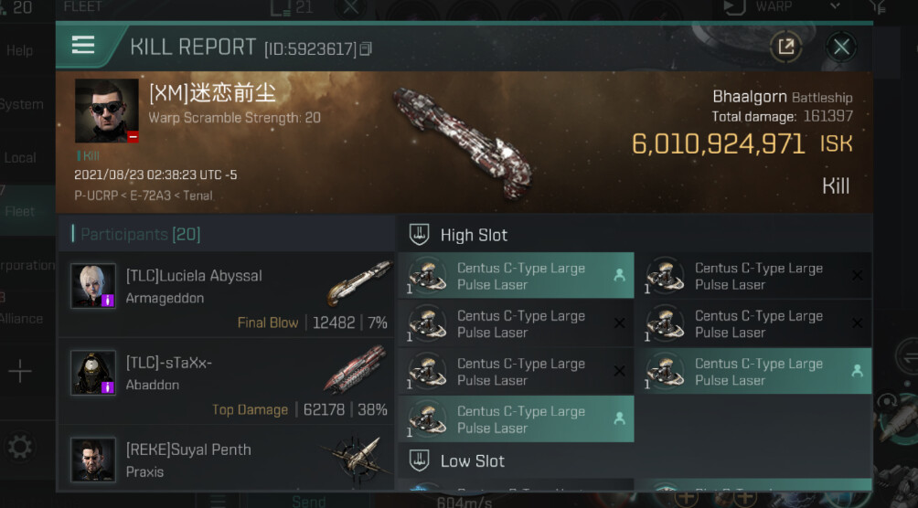Screen dimensions: 918x508
Task: Click the victim's pilot portrait
Action: (107, 111)
